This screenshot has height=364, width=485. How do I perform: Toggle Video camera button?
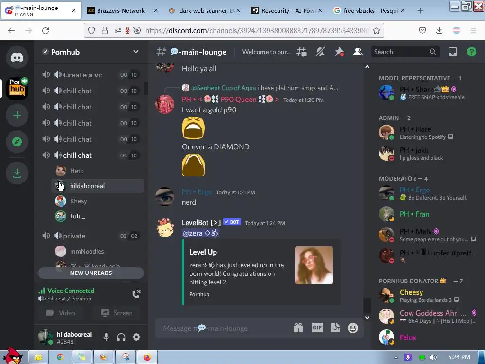click(x=61, y=313)
